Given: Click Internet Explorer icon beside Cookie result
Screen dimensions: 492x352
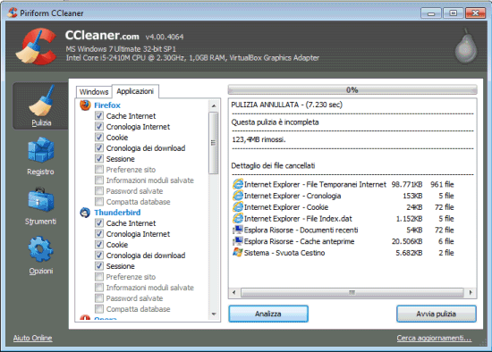Looking at the screenshot, I should [x=238, y=207].
